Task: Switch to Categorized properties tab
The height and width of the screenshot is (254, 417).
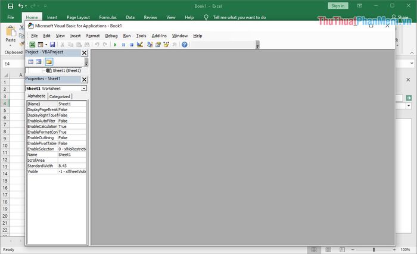Action: click(60, 96)
